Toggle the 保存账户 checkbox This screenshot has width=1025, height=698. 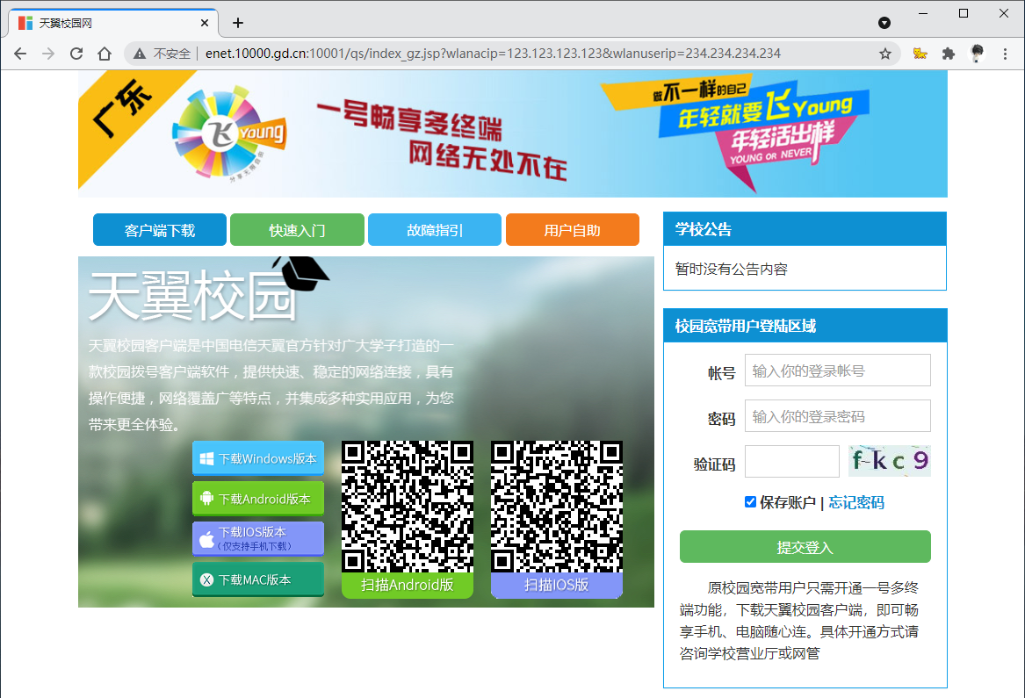click(750, 502)
